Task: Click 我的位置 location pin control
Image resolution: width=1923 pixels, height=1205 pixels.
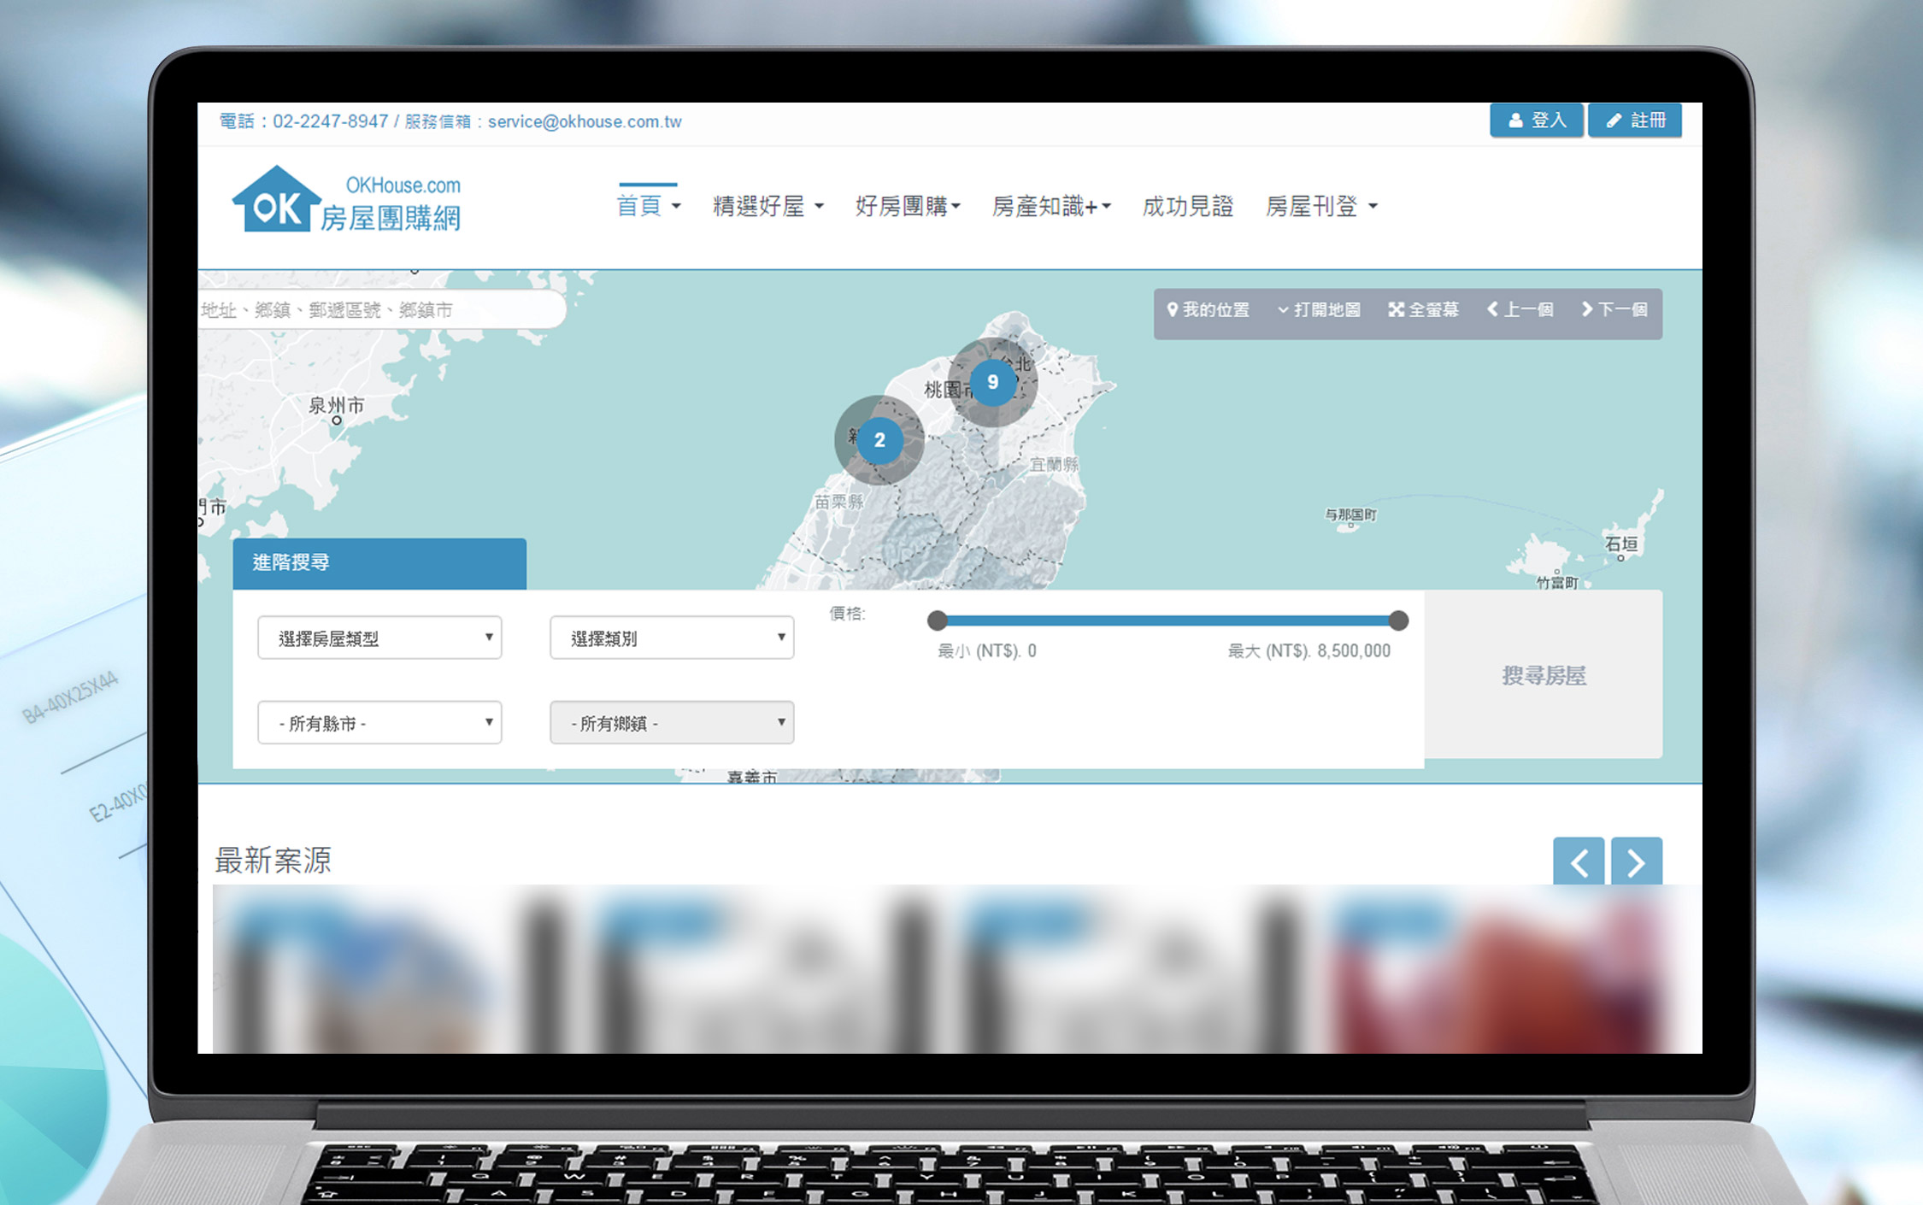Action: coord(1208,310)
